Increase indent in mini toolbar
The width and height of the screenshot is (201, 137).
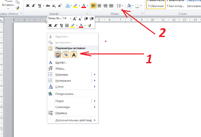[x=92, y=19]
